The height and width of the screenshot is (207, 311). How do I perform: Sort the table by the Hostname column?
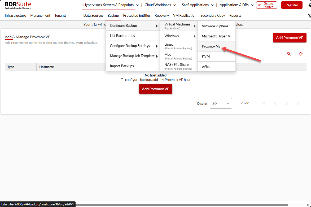tap(46, 67)
